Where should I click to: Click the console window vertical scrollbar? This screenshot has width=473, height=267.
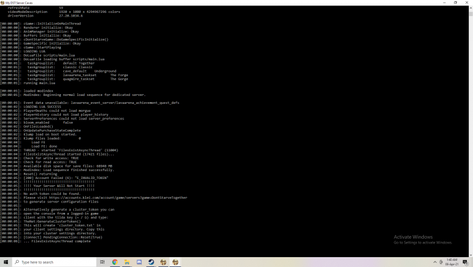(471, 123)
